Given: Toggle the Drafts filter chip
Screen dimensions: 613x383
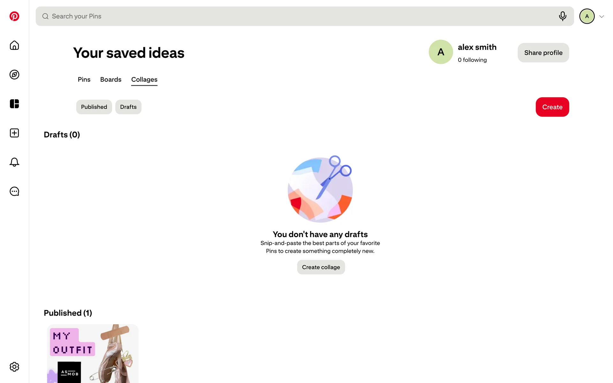Looking at the screenshot, I should [x=128, y=107].
